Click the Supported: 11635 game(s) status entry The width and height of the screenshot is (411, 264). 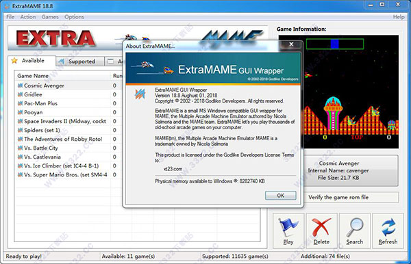tap(235, 256)
